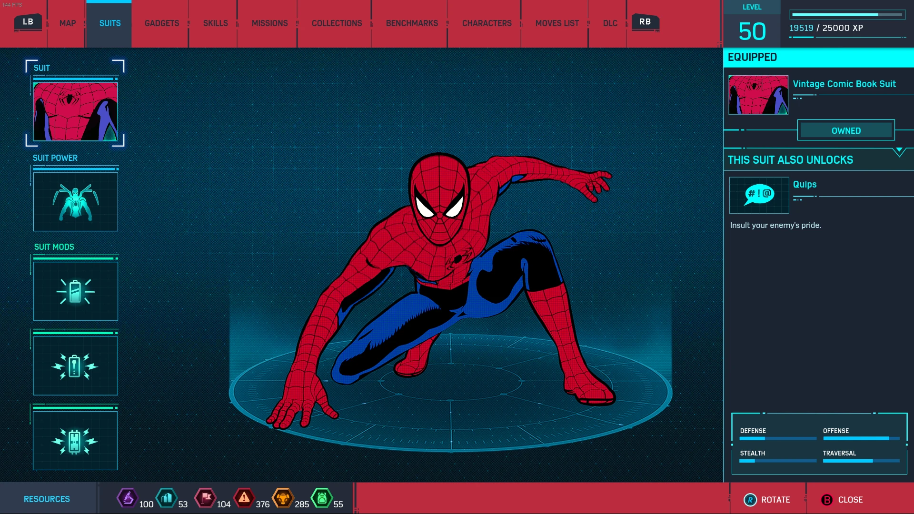
Task: Click the challenge token count 285
Action: coord(302,504)
